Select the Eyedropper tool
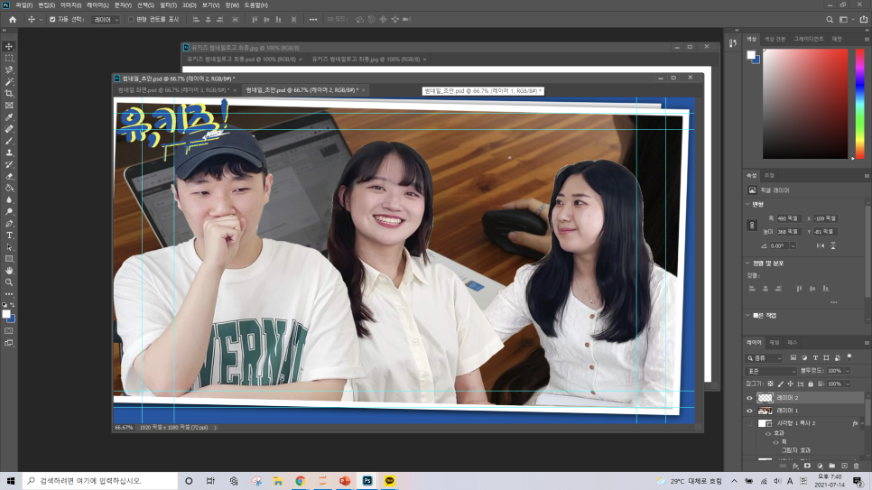The height and width of the screenshot is (490, 872). pyautogui.click(x=9, y=117)
